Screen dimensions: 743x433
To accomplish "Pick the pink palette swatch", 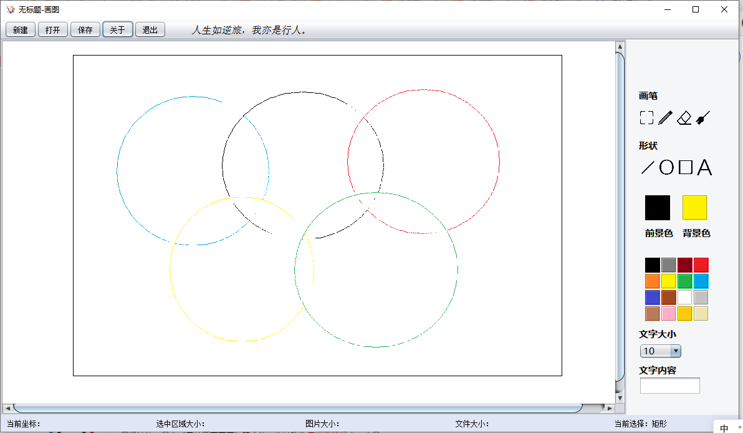I will [x=669, y=313].
